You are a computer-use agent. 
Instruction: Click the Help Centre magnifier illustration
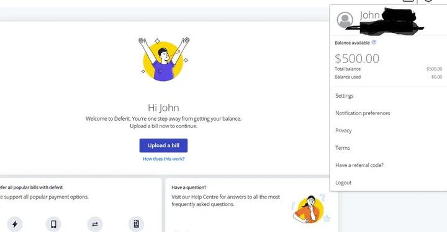pyautogui.click(x=311, y=208)
